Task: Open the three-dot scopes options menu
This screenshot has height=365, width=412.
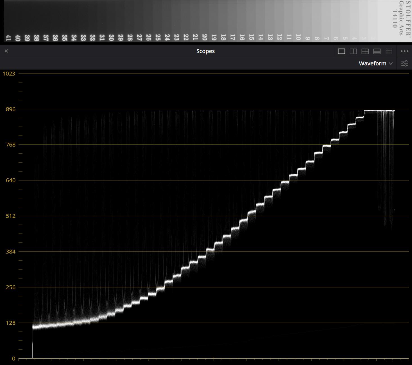Action: click(404, 51)
